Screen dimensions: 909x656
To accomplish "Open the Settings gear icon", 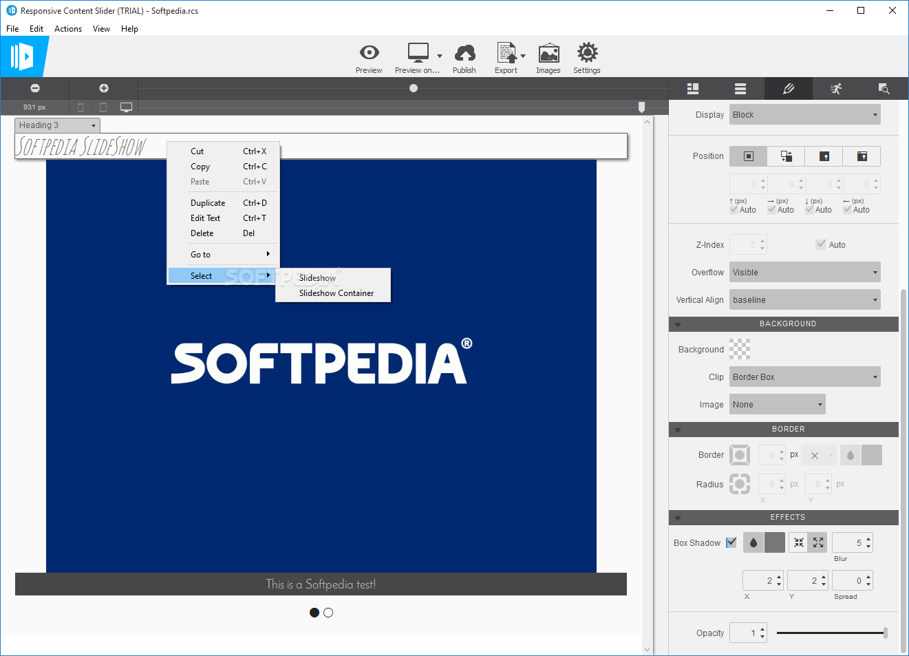I will pyautogui.click(x=587, y=53).
